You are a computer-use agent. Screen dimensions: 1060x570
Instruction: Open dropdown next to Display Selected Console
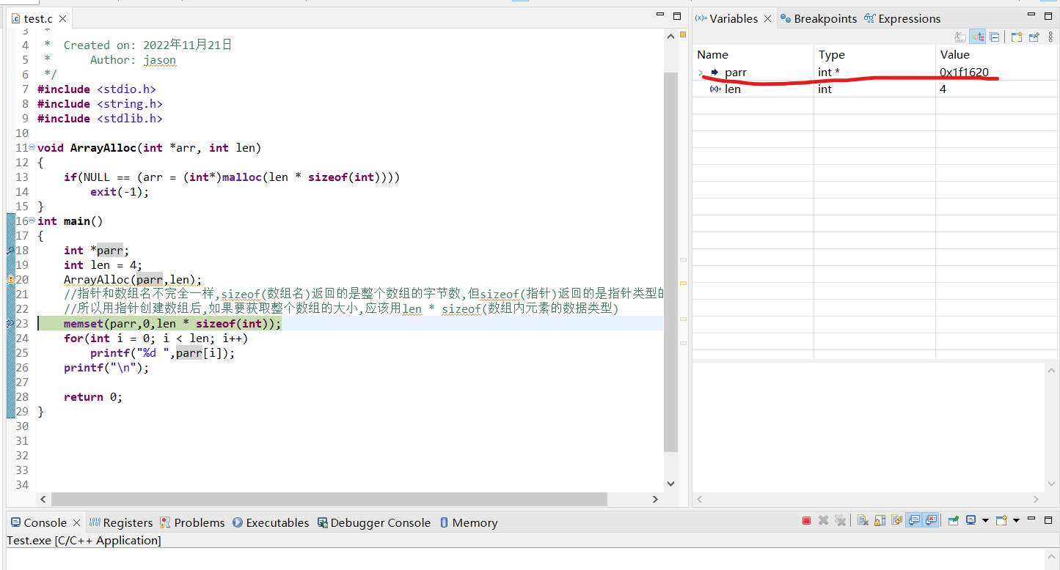[x=985, y=520]
